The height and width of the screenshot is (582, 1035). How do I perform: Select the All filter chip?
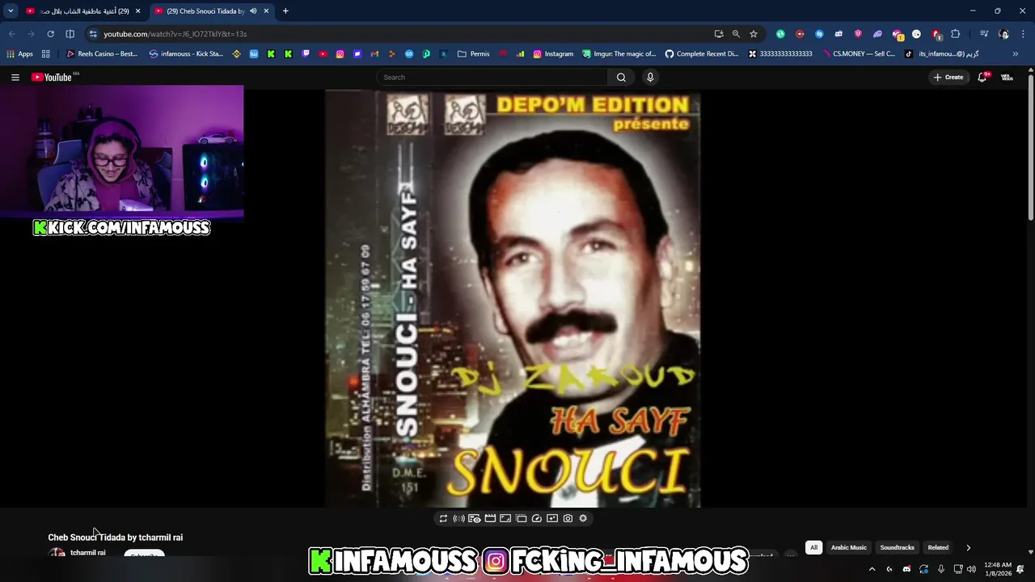coord(813,547)
